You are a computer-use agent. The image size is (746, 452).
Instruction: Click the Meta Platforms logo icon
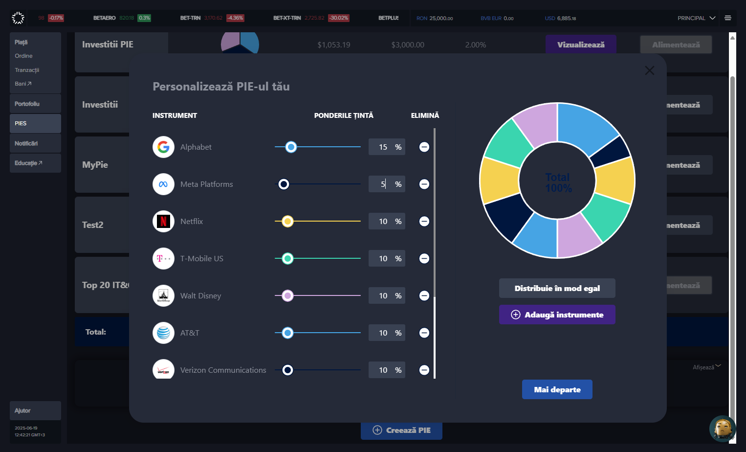tap(163, 184)
